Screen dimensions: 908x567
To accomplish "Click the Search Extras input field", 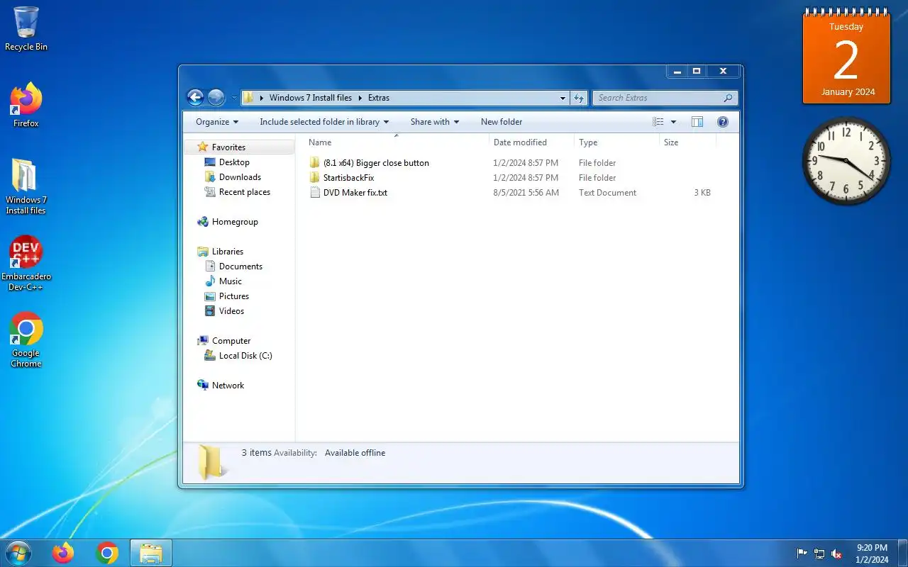I will coord(657,98).
